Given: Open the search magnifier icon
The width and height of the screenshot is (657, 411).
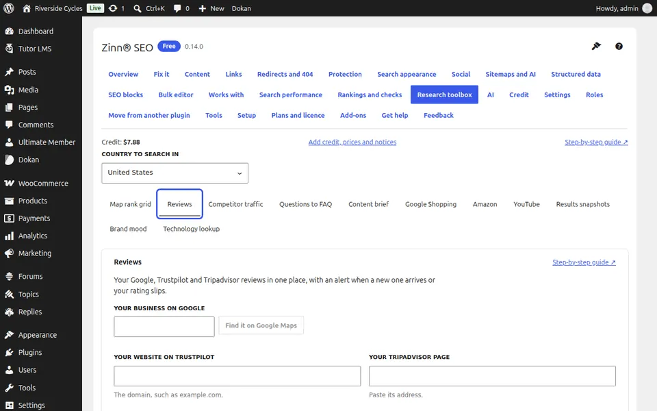Looking at the screenshot, I should [137, 8].
